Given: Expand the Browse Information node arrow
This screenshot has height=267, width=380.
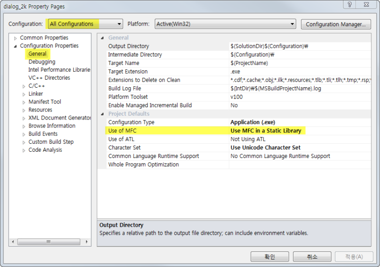Looking at the screenshot, I should (x=24, y=126).
